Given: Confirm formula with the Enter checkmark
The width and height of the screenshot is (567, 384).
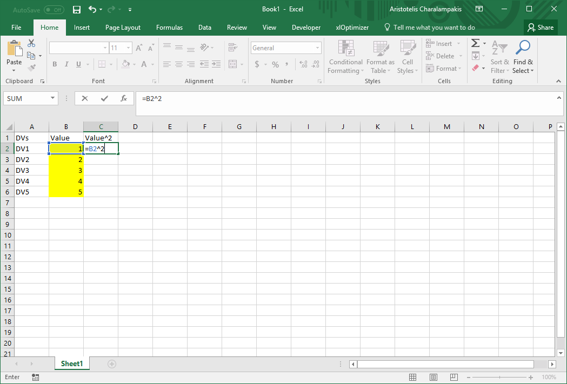Looking at the screenshot, I should [x=104, y=98].
